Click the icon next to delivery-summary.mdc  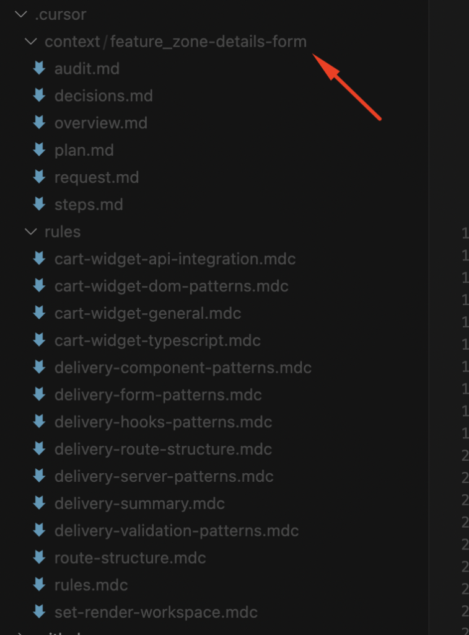[x=40, y=504]
